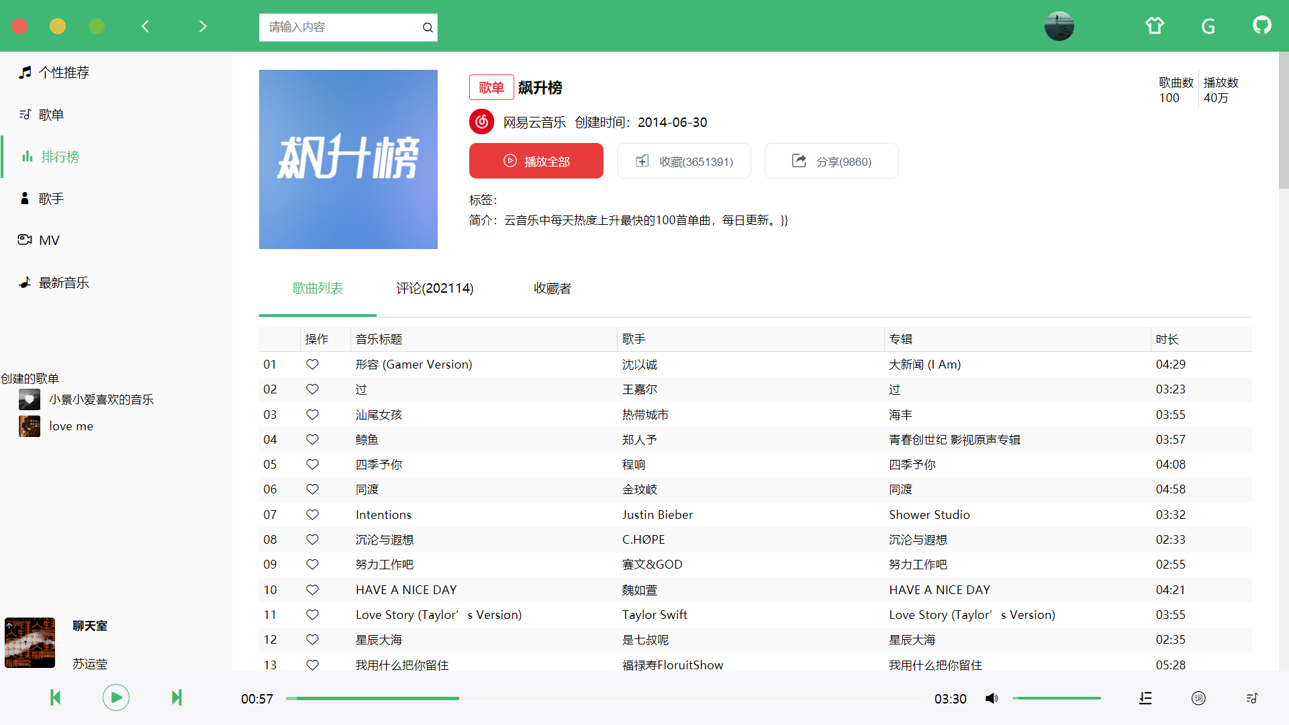Open the user avatar profile
1289x725 pixels.
(1059, 26)
